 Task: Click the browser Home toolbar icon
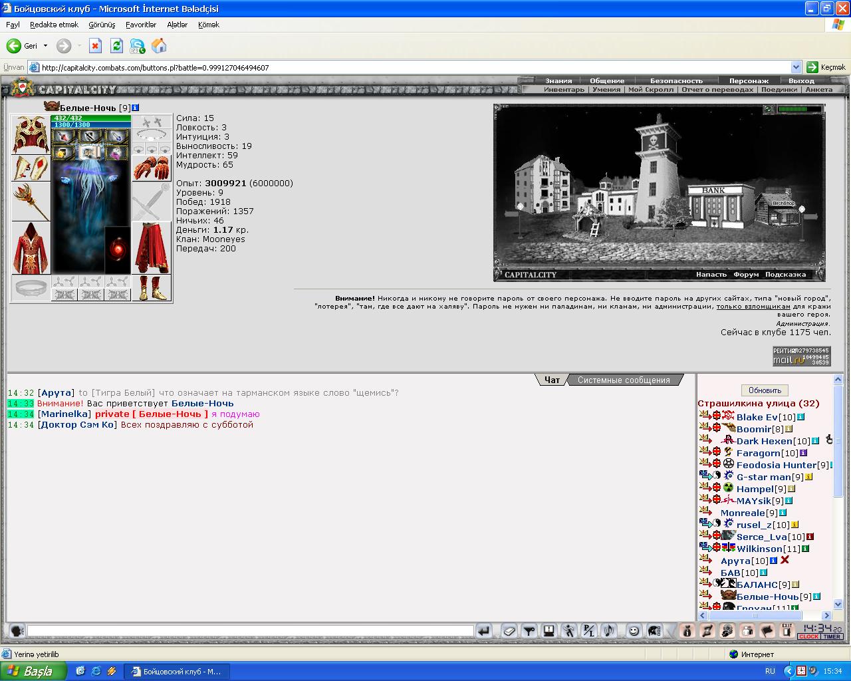point(159,46)
